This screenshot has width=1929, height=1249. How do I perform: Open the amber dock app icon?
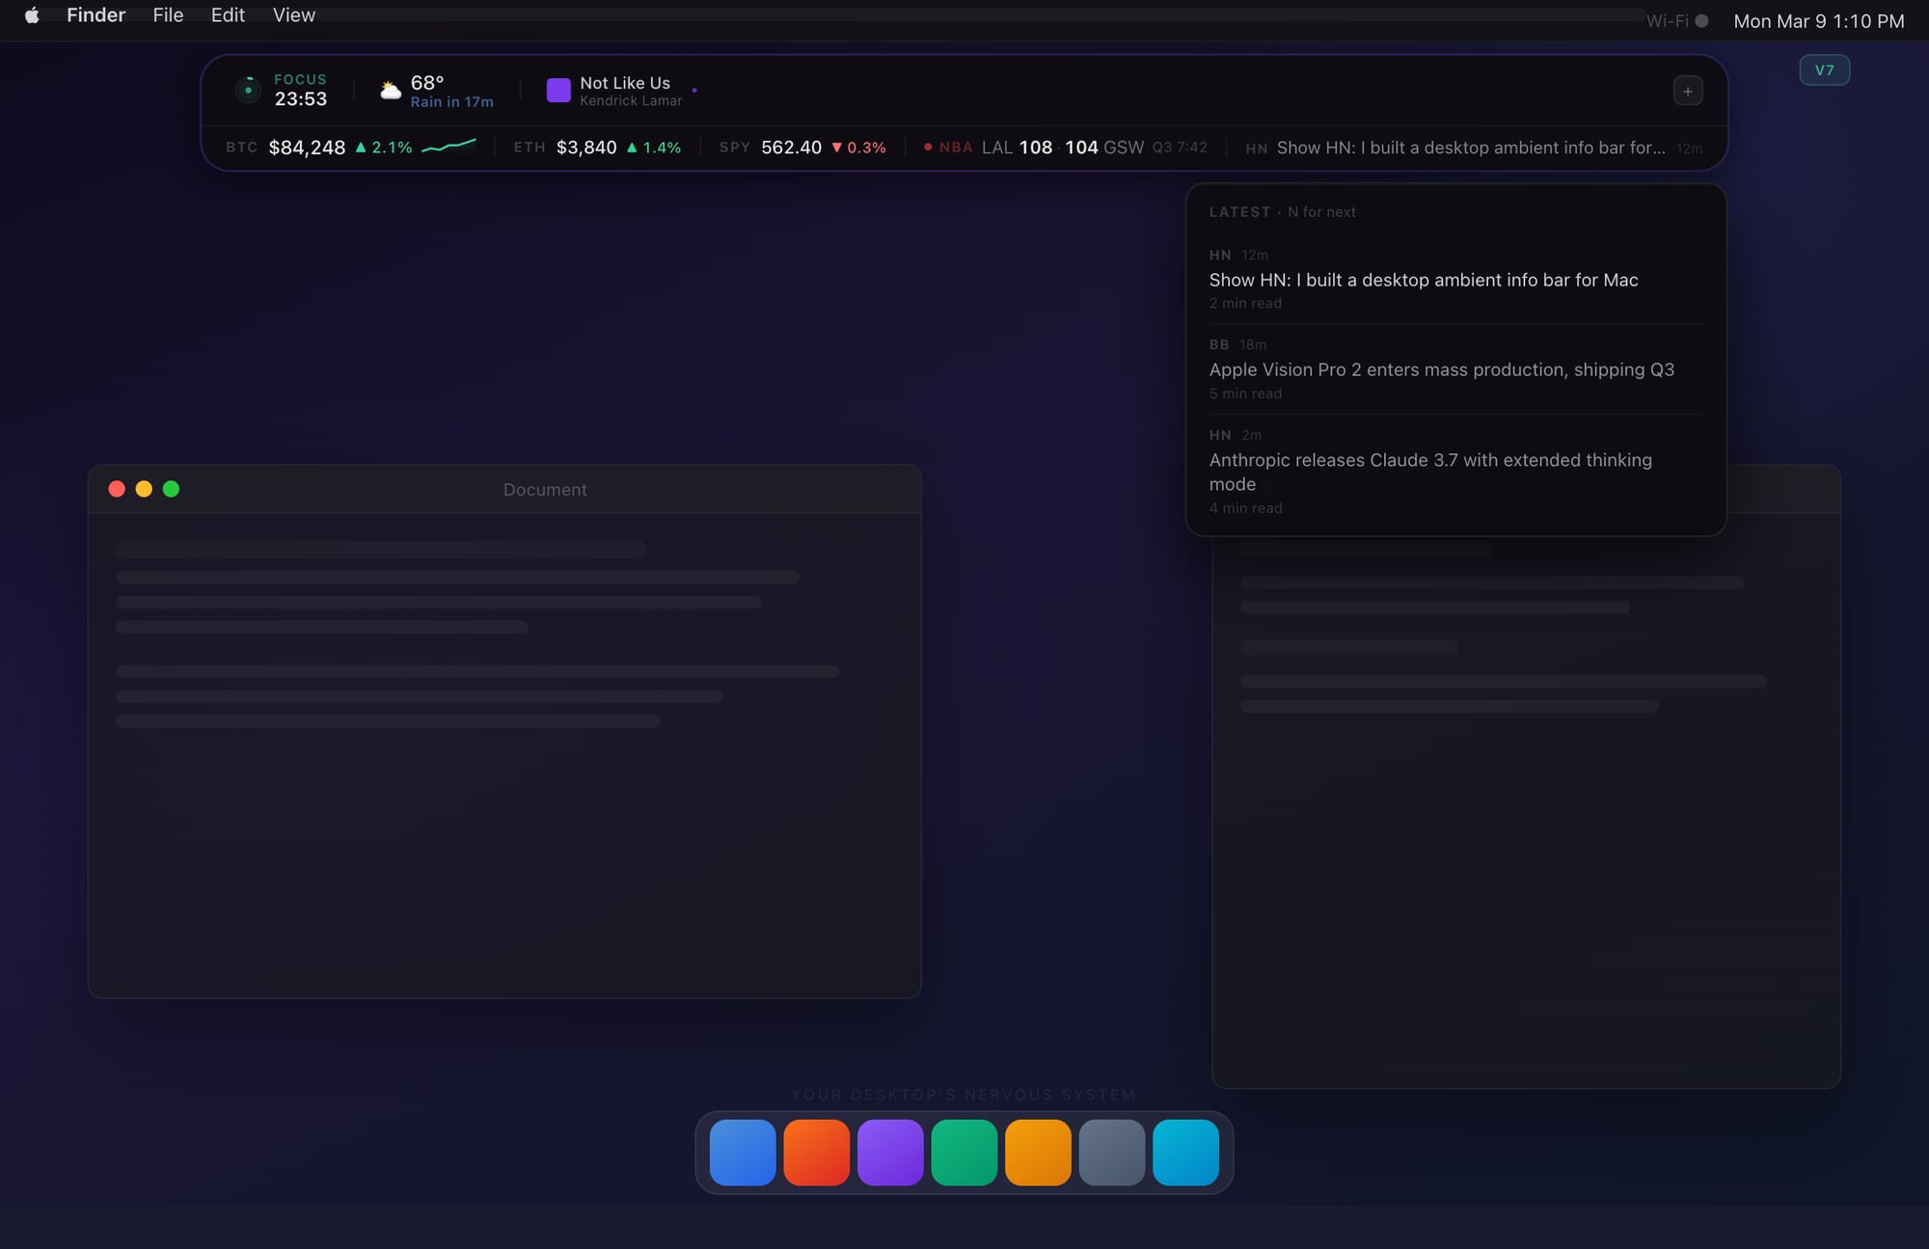1038,1152
